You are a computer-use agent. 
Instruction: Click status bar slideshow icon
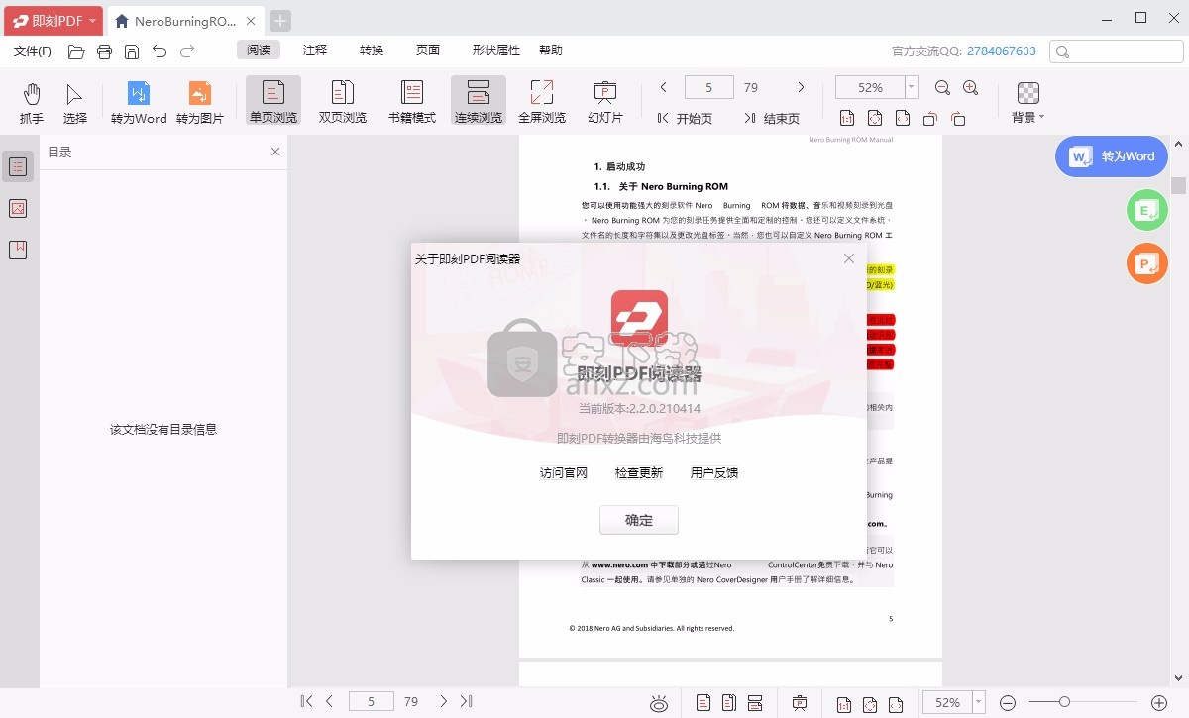[x=800, y=703]
